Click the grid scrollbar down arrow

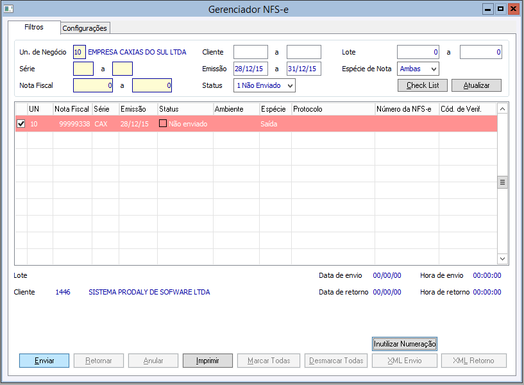[x=502, y=259]
